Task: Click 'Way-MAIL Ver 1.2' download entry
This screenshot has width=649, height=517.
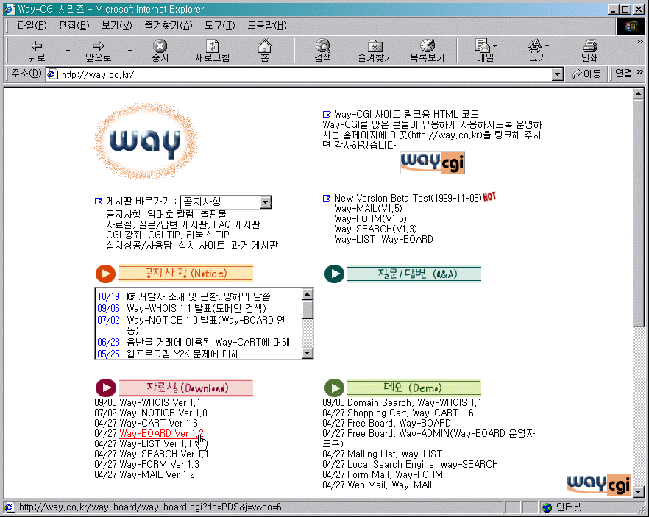Action: coord(157,475)
